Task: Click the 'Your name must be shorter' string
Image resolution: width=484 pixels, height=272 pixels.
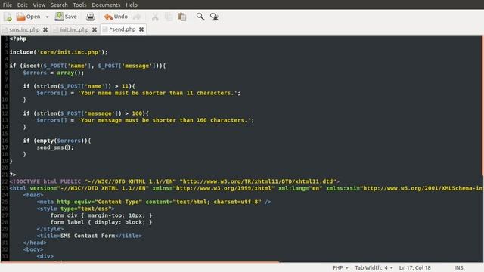Action: tap(157, 93)
